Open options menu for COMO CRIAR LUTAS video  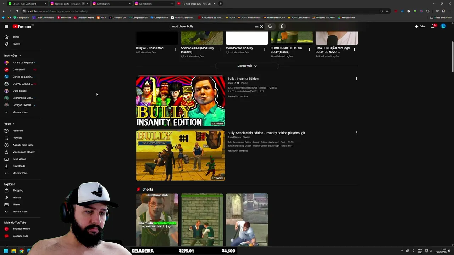point(310,50)
